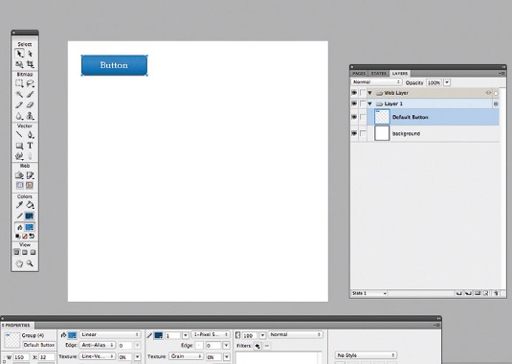This screenshot has height=364, width=512.
Task: Toggle Web Layer visibility eye
Action: [x=354, y=93]
